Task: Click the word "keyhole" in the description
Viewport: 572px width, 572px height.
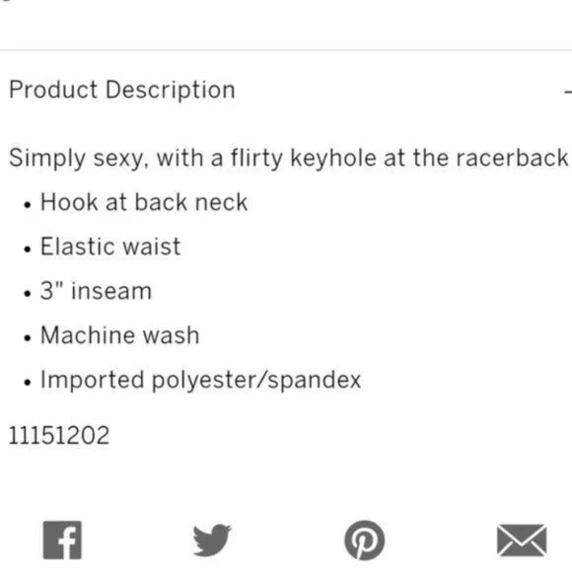Action: click(x=333, y=159)
